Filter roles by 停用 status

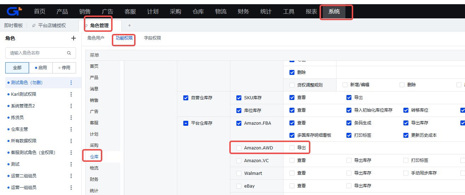[x=64, y=68]
